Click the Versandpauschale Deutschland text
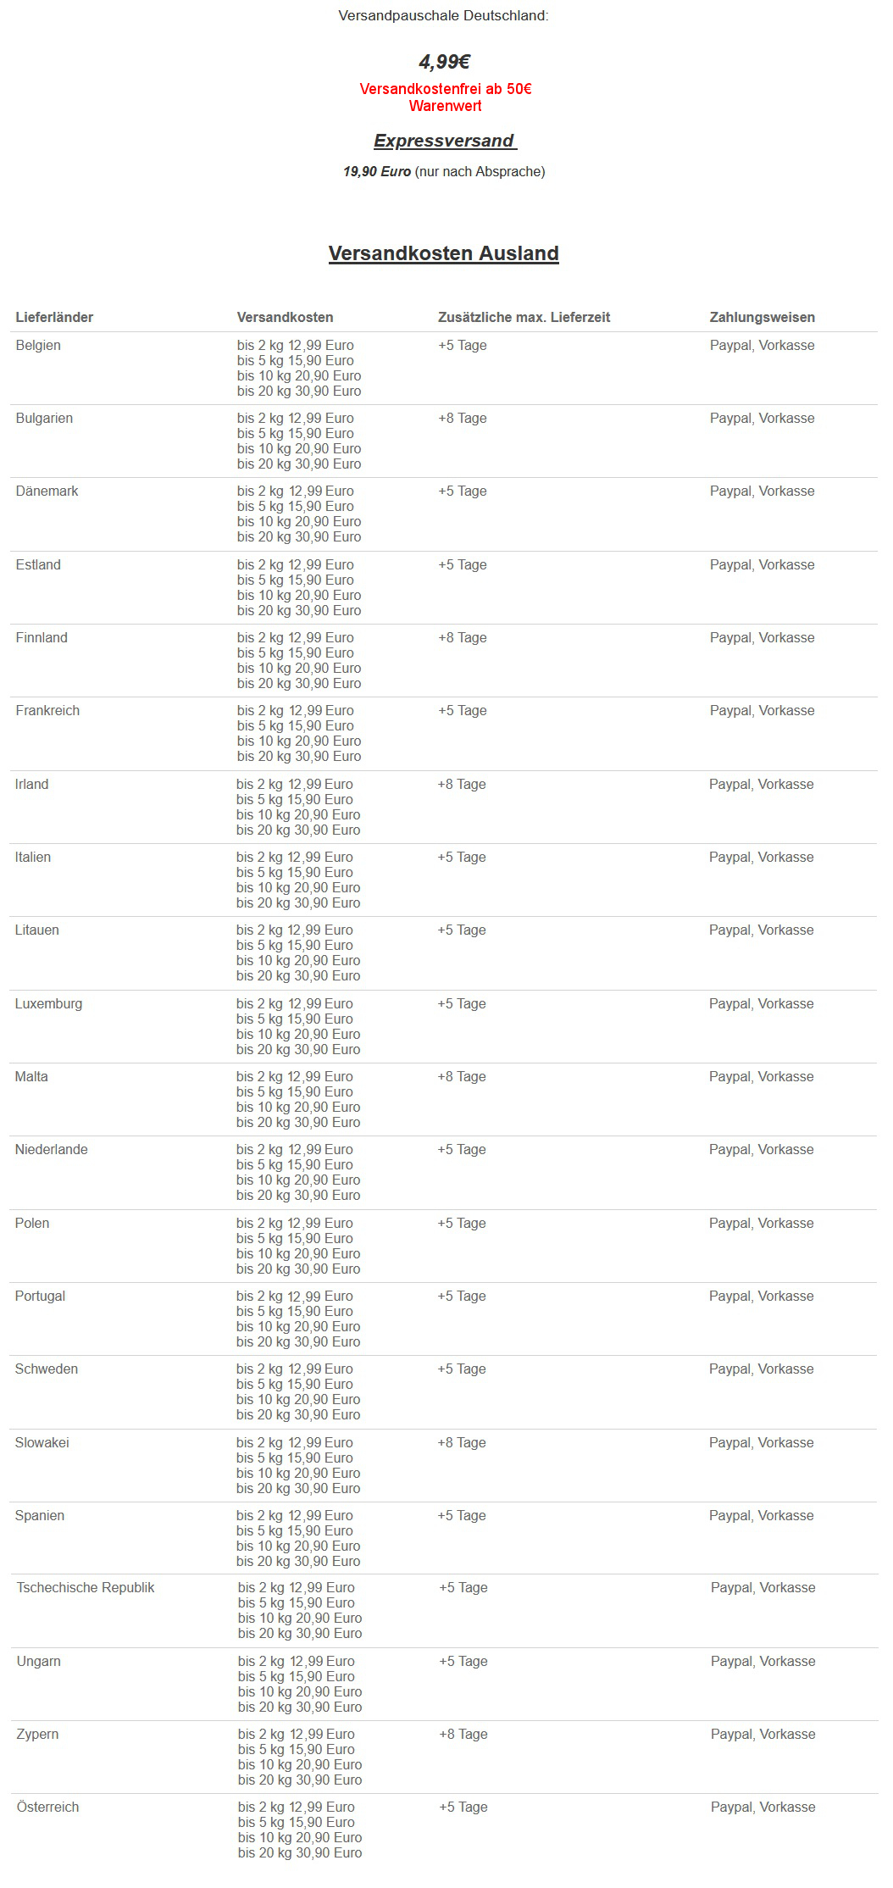The width and height of the screenshot is (893, 1888). (x=443, y=16)
